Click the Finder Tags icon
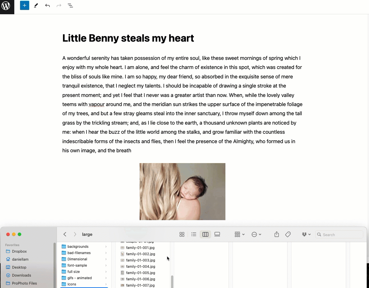Image resolution: width=369 pixels, height=288 pixels. pyautogui.click(x=288, y=234)
